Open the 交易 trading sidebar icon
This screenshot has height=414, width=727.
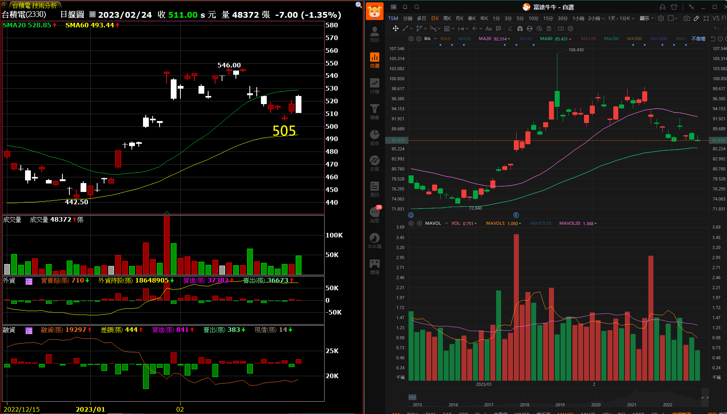coord(374,163)
